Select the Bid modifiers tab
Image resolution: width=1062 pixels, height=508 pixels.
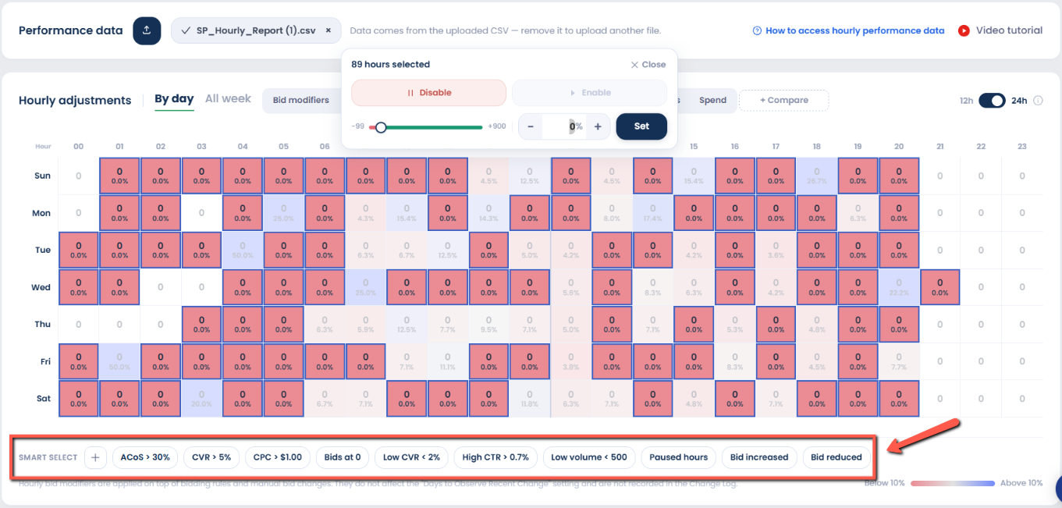point(300,101)
